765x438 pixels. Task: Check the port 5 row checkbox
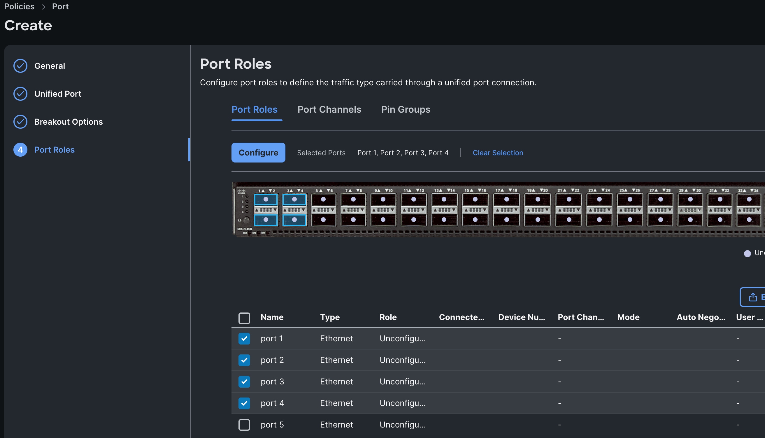[244, 425]
